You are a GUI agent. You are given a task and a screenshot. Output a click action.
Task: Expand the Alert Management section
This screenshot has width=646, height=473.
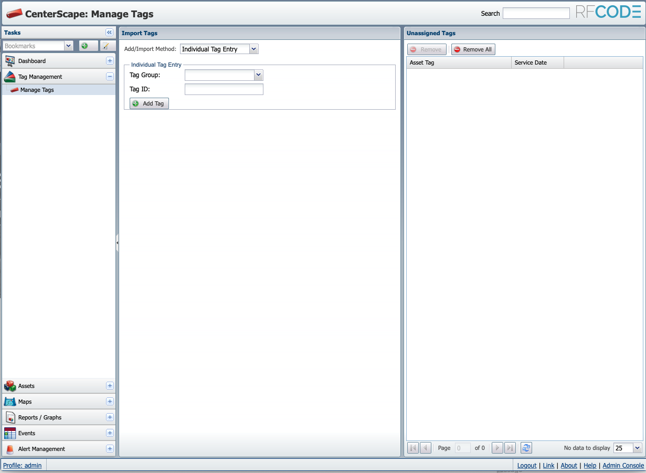(110, 449)
